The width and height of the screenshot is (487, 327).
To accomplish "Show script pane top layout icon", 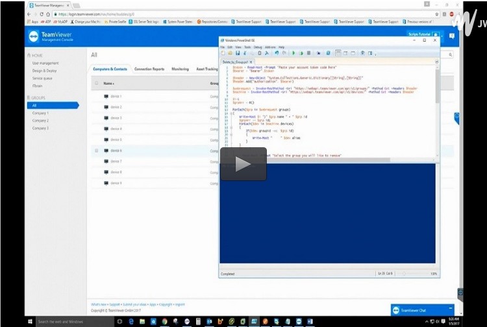I will (x=338, y=53).
